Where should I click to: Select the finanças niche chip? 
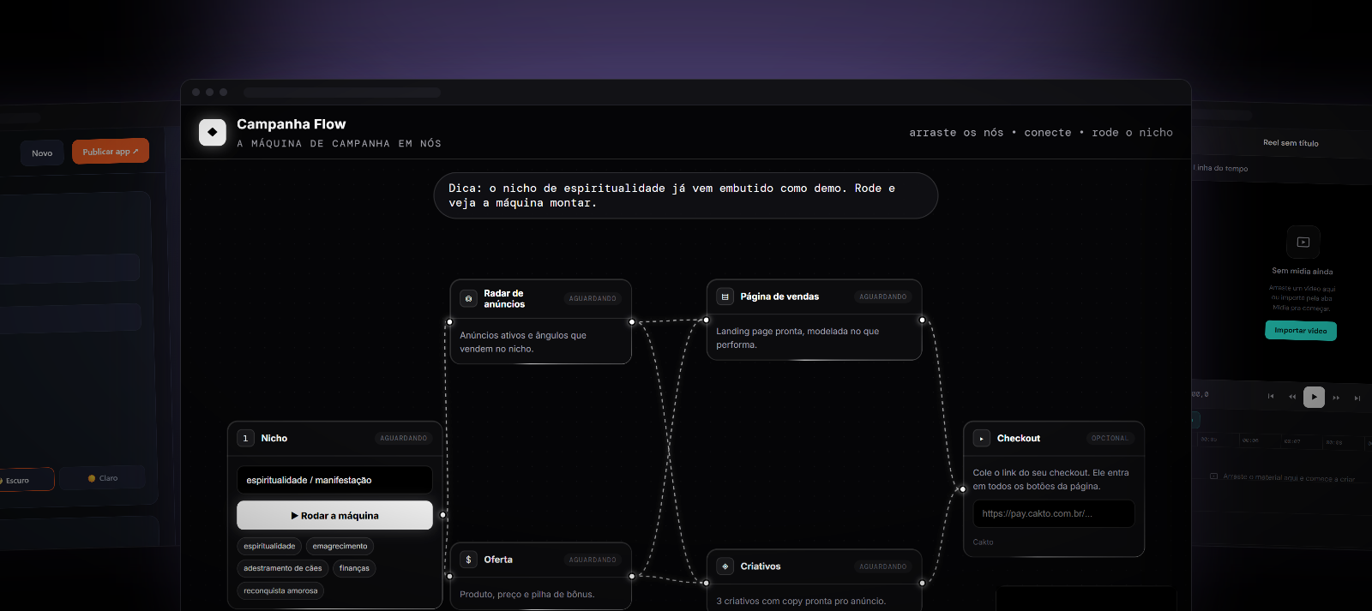(x=354, y=568)
